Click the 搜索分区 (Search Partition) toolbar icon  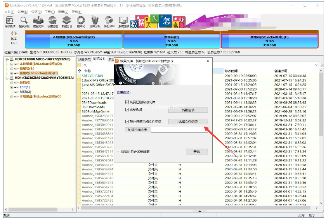tap(24, 21)
